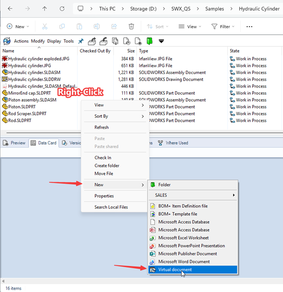This screenshot has width=283, height=292.
Task: Expand the View submenu in context menu
Action: 115,105
